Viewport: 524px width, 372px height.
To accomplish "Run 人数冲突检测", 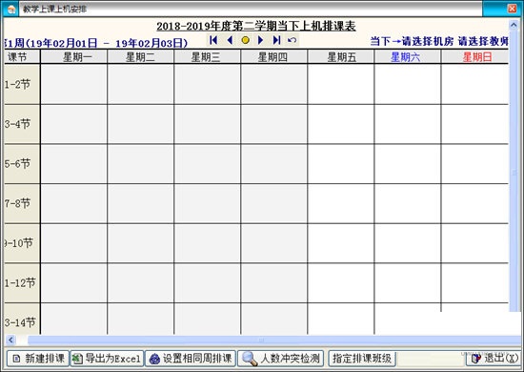I will [x=281, y=359].
